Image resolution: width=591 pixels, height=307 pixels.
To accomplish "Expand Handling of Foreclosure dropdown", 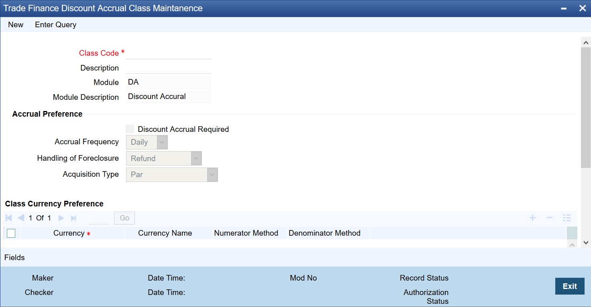I will [x=164, y=158].
